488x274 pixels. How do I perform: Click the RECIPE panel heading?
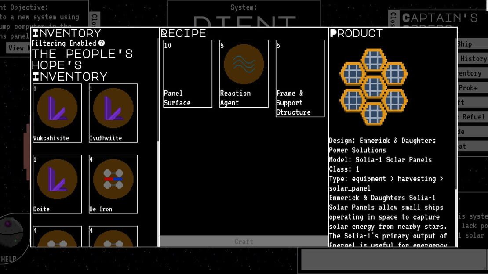183,33
